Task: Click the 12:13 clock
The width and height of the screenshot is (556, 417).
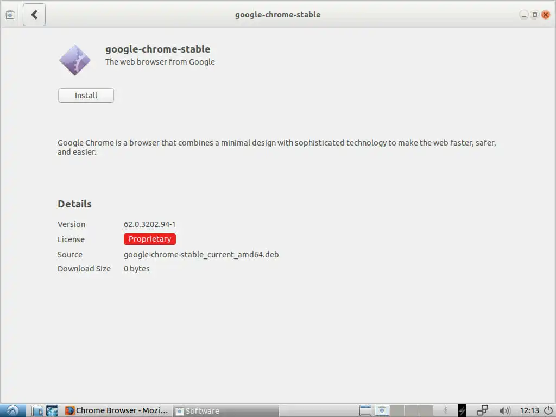Action: (x=529, y=410)
